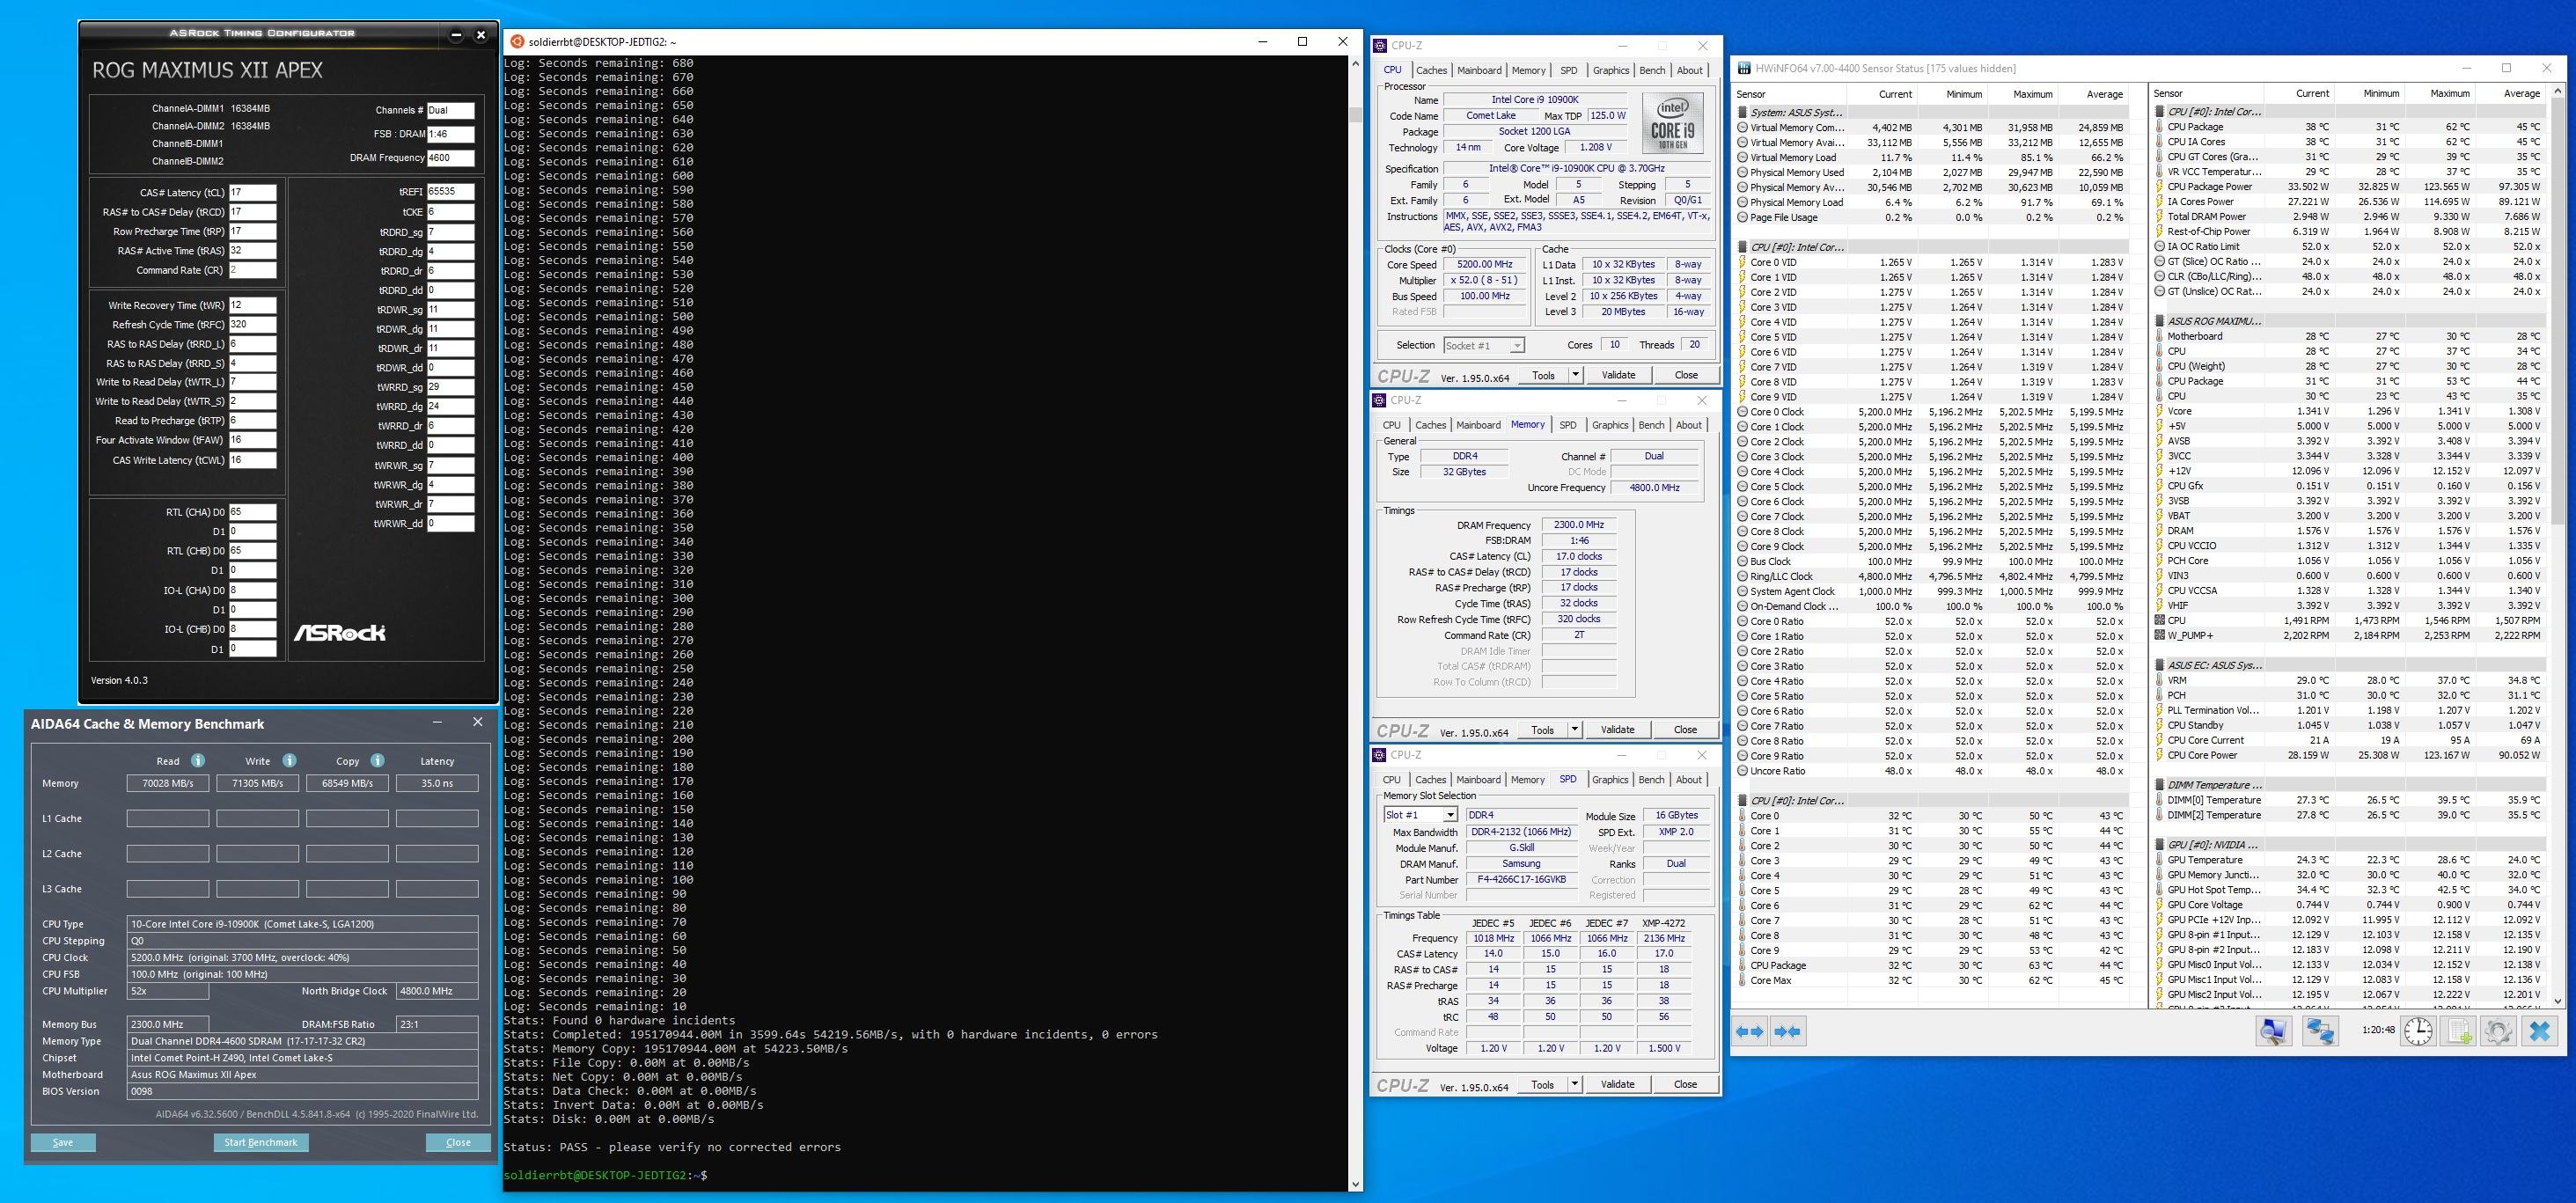Open Tools dropdown arrow in CPU-Z CPU window
Viewport: 2576px width, 1203px height.
[1575, 375]
